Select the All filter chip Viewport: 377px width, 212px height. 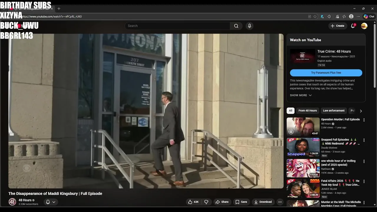(x=290, y=111)
